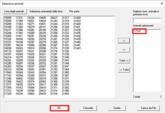Select animal 21300 from the list
The image size is (165, 113).
54,79
